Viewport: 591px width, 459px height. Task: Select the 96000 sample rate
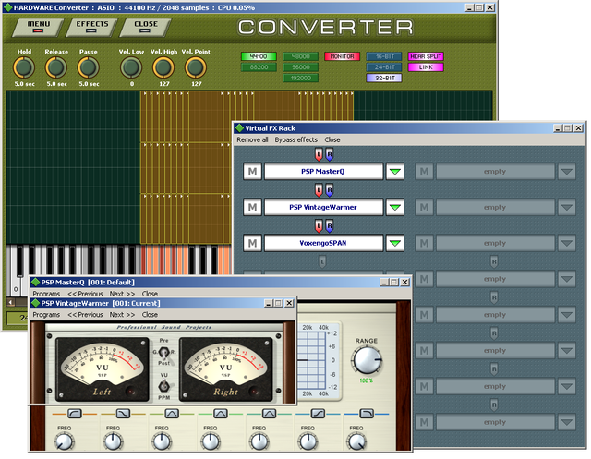[x=300, y=67]
